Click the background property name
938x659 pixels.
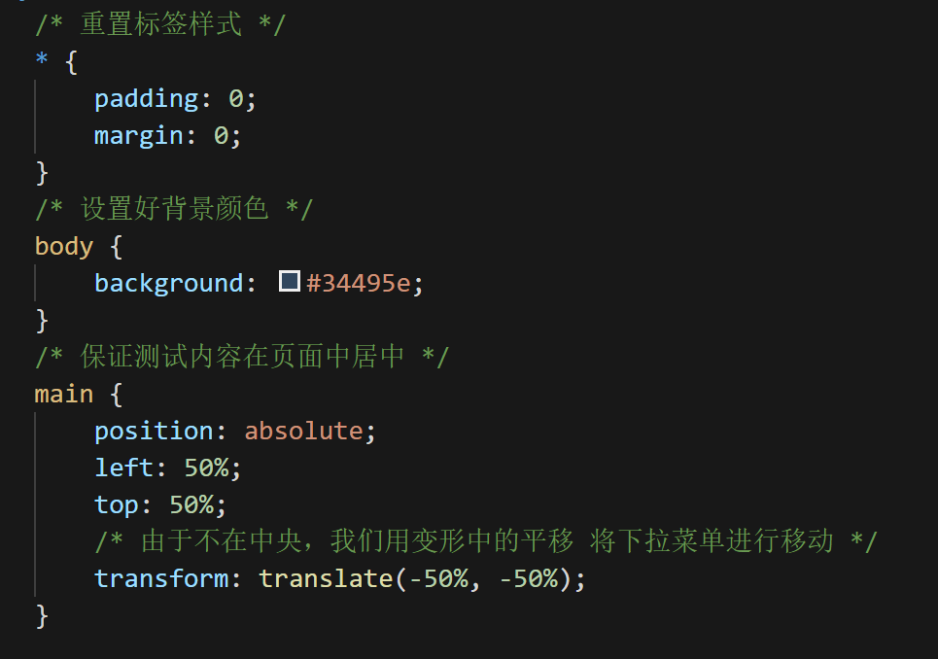[x=168, y=283]
